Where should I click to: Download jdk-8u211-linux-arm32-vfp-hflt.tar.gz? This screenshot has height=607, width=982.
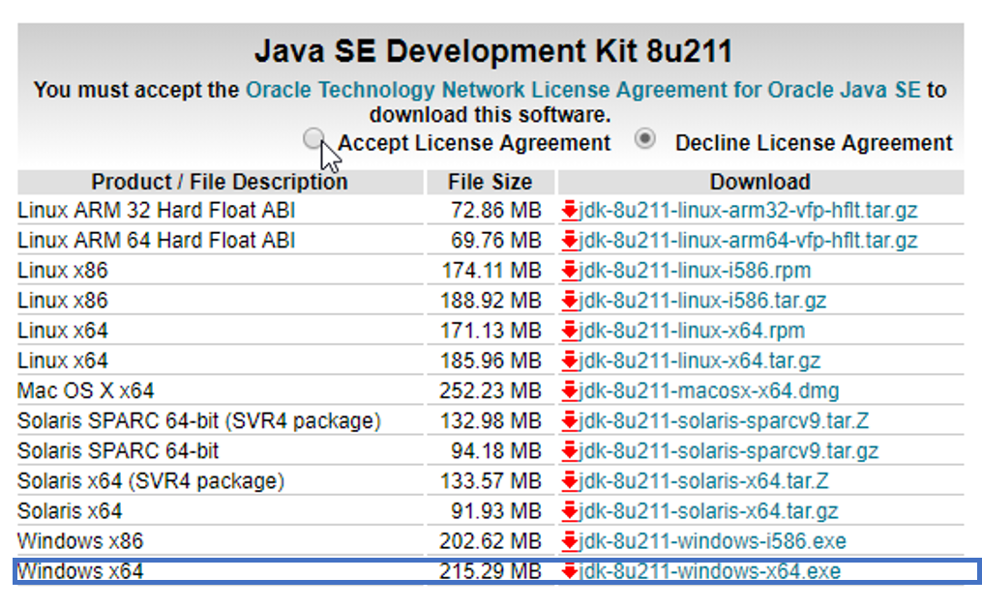pyautogui.click(x=749, y=211)
